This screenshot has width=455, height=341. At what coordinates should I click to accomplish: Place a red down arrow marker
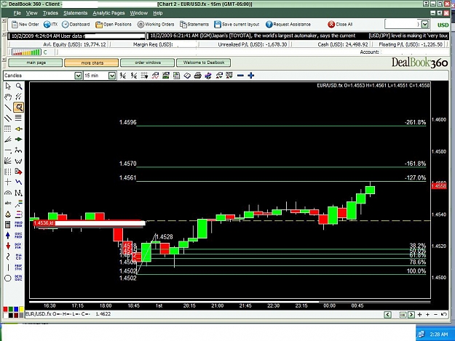[x=8, y=246]
